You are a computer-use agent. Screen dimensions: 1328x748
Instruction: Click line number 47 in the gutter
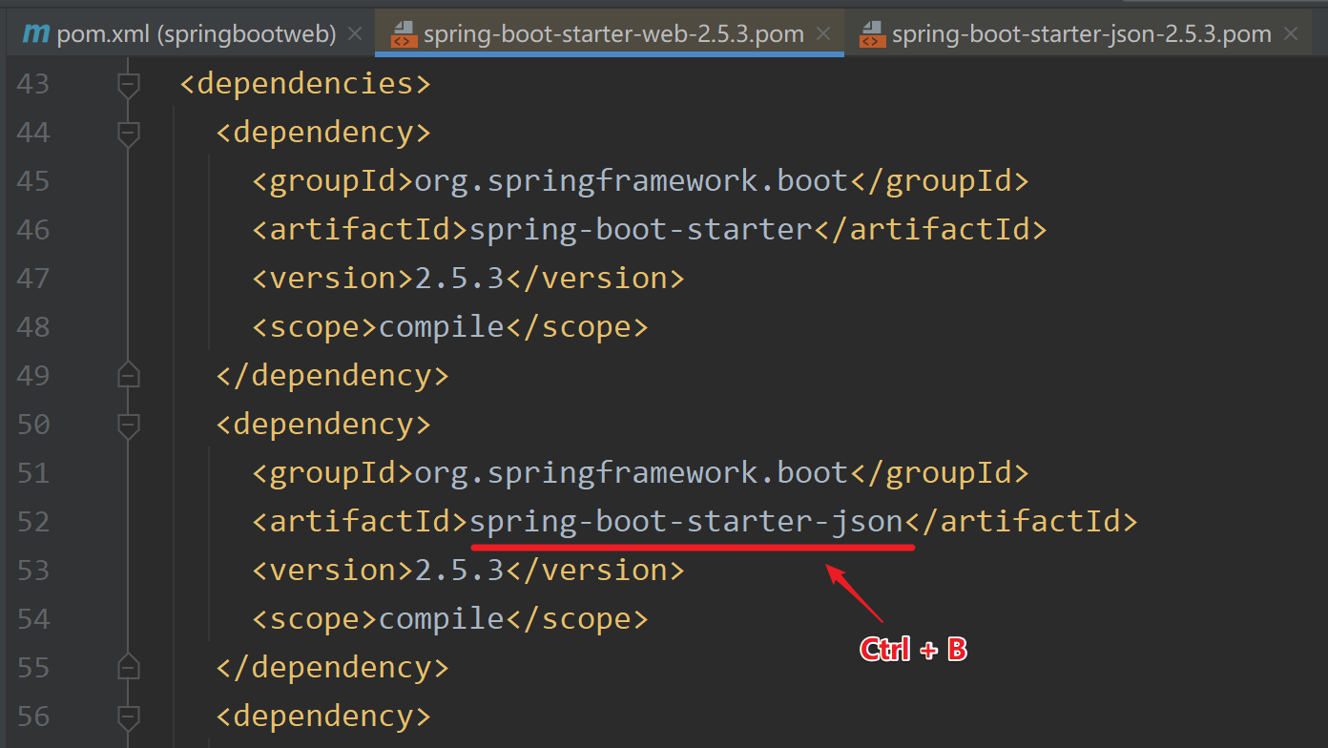tap(33, 279)
